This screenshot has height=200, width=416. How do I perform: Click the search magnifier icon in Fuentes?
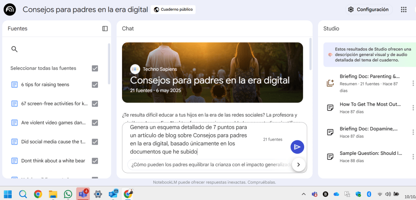[14, 49]
